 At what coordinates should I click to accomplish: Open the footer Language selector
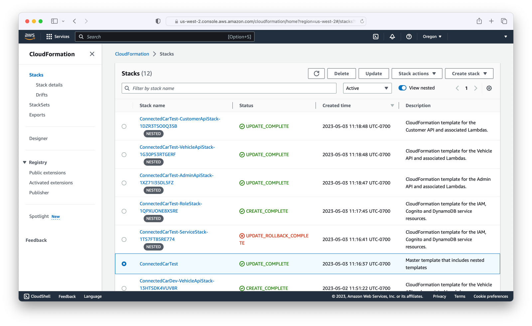tap(93, 296)
